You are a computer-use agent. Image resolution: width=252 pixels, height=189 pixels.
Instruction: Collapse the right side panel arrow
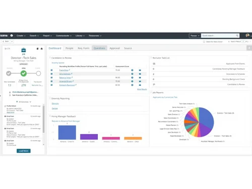pyautogui.click(x=249, y=48)
